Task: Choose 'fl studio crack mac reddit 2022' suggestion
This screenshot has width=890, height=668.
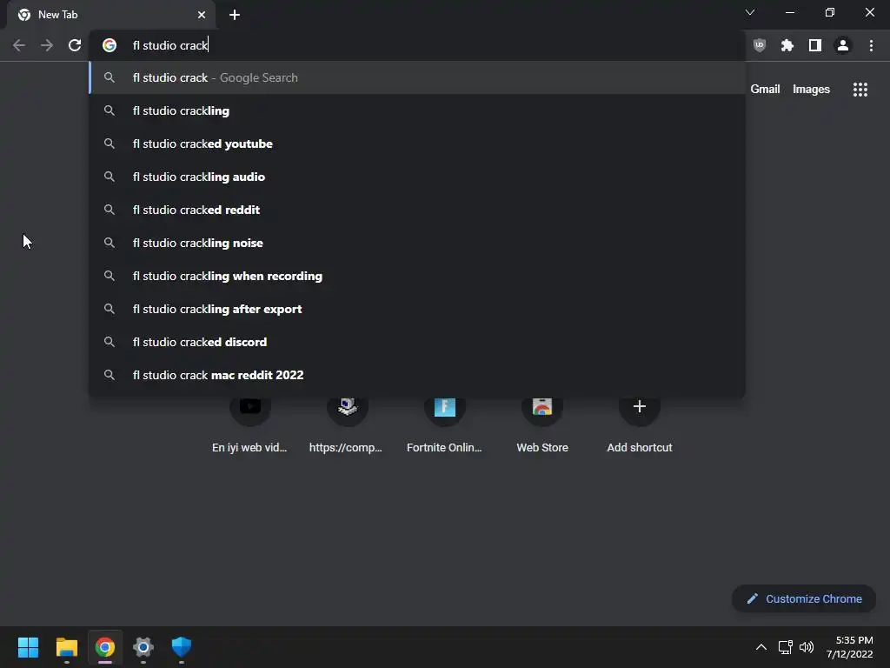Action: pyautogui.click(x=417, y=374)
